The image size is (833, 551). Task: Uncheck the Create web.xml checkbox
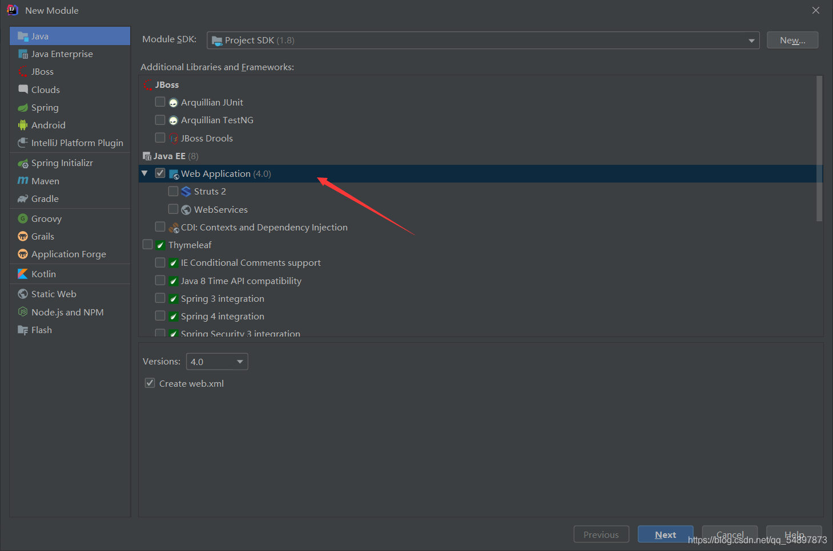[x=150, y=383]
